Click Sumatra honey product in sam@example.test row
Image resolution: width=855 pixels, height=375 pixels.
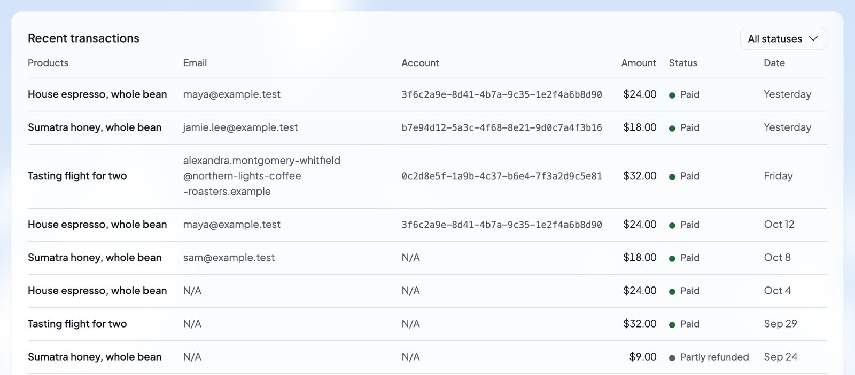point(95,258)
